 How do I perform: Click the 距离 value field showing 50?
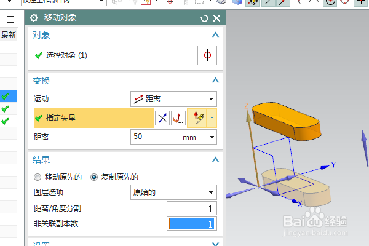[155, 137]
